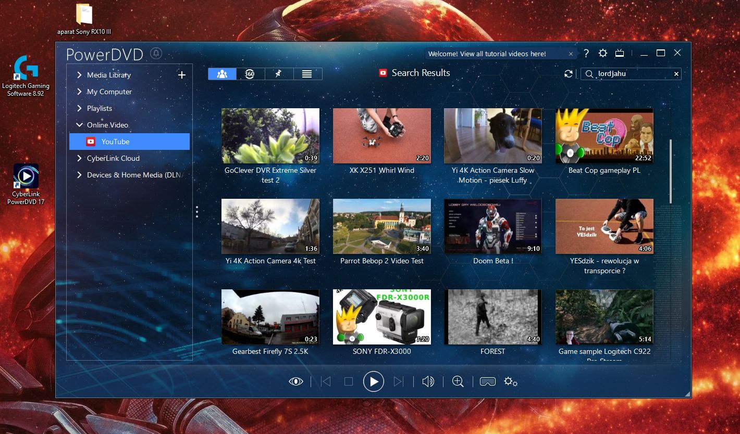This screenshot has height=434, width=740.
Task: Expand the Media Library tree
Action: pos(79,75)
